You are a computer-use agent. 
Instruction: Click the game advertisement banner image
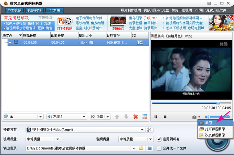click(x=221, y=23)
